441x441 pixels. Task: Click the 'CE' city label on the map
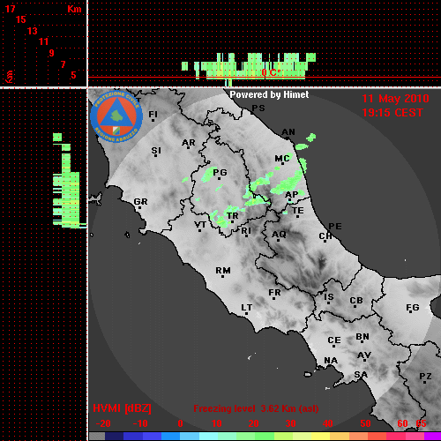click(334, 340)
